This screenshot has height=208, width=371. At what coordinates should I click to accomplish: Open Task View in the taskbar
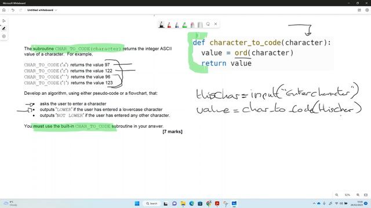(166, 203)
